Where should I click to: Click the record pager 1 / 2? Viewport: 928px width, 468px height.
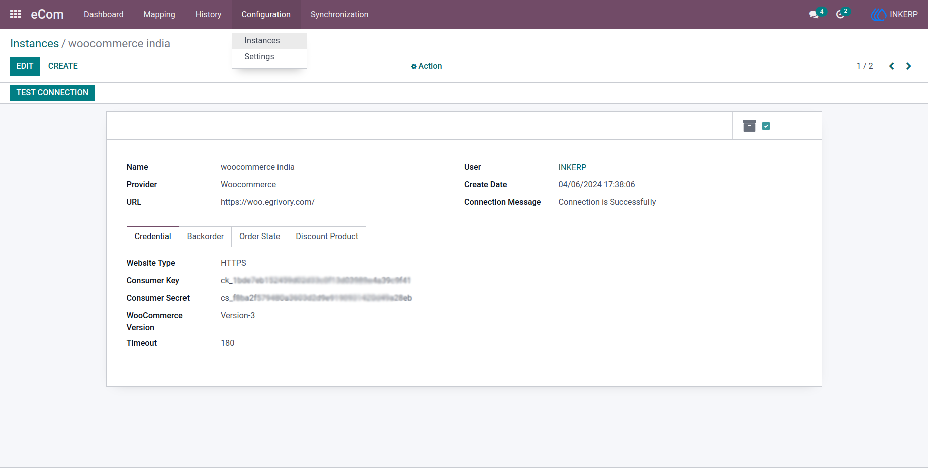coord(865,66)
